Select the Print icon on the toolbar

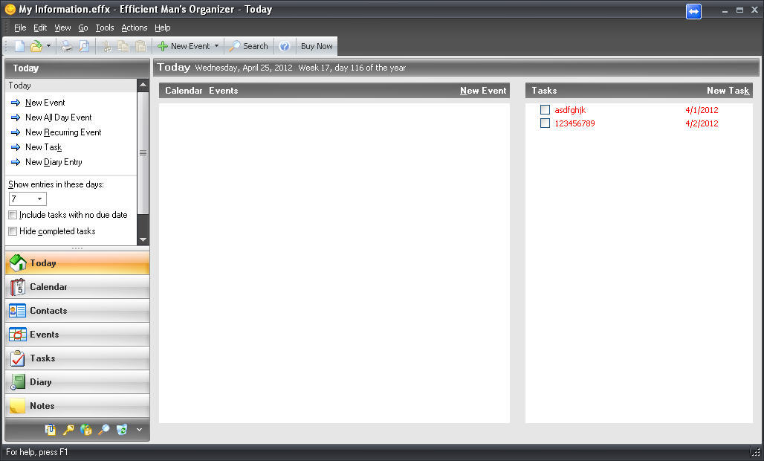(66, 45)
